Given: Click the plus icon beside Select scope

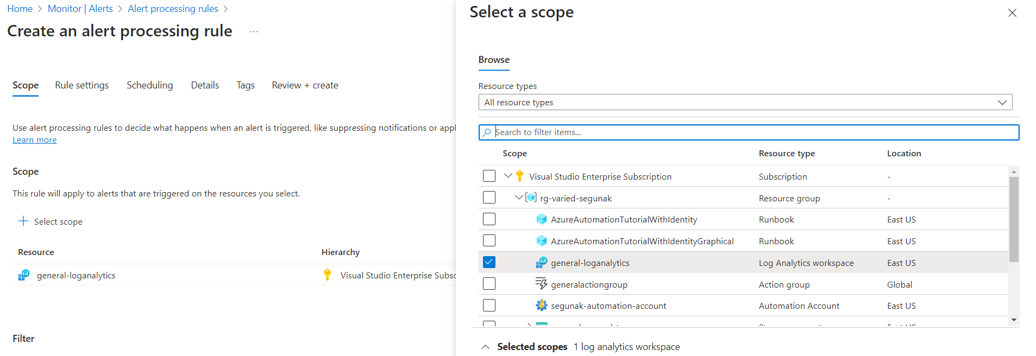Looking at the screenshot, I should tap(23, 221).
